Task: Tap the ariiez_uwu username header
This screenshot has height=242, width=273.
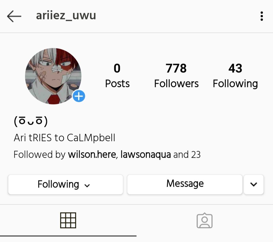Action: [66, 16]
